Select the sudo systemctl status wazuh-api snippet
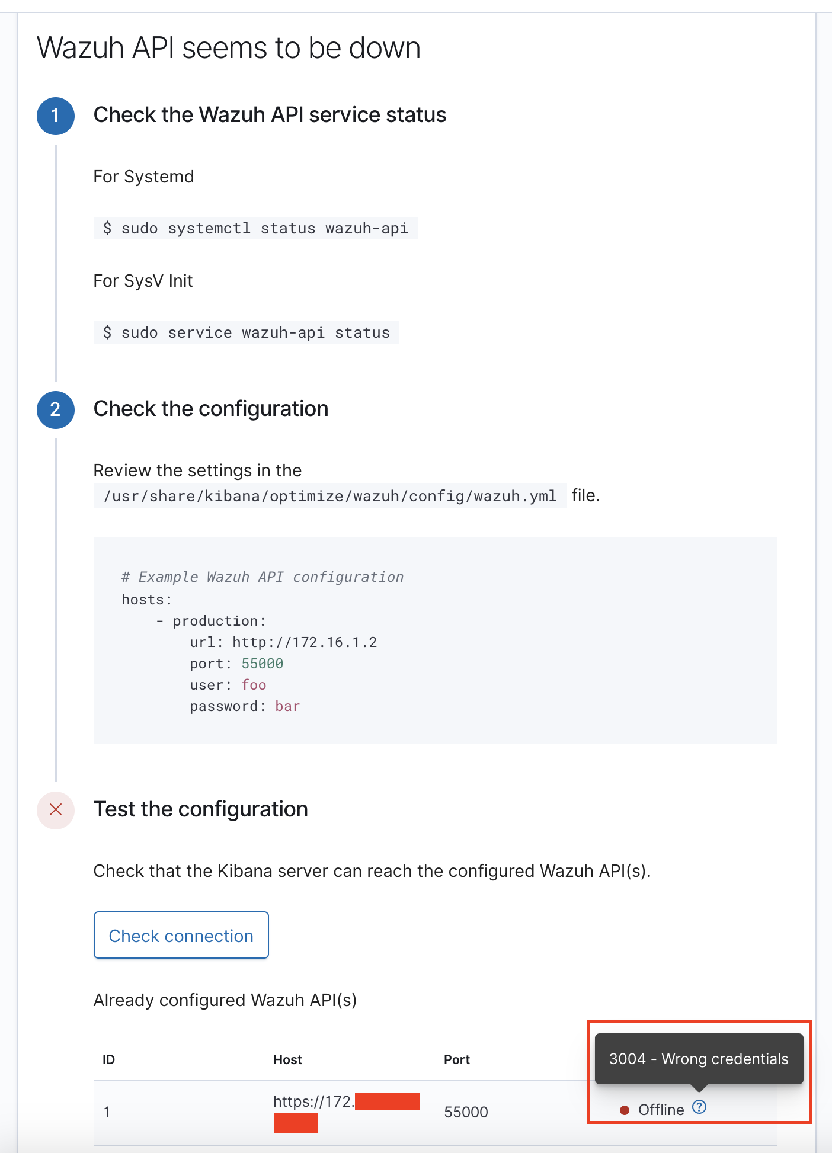The height and width of the screenshot is (1153, 832). coord(255,229)
